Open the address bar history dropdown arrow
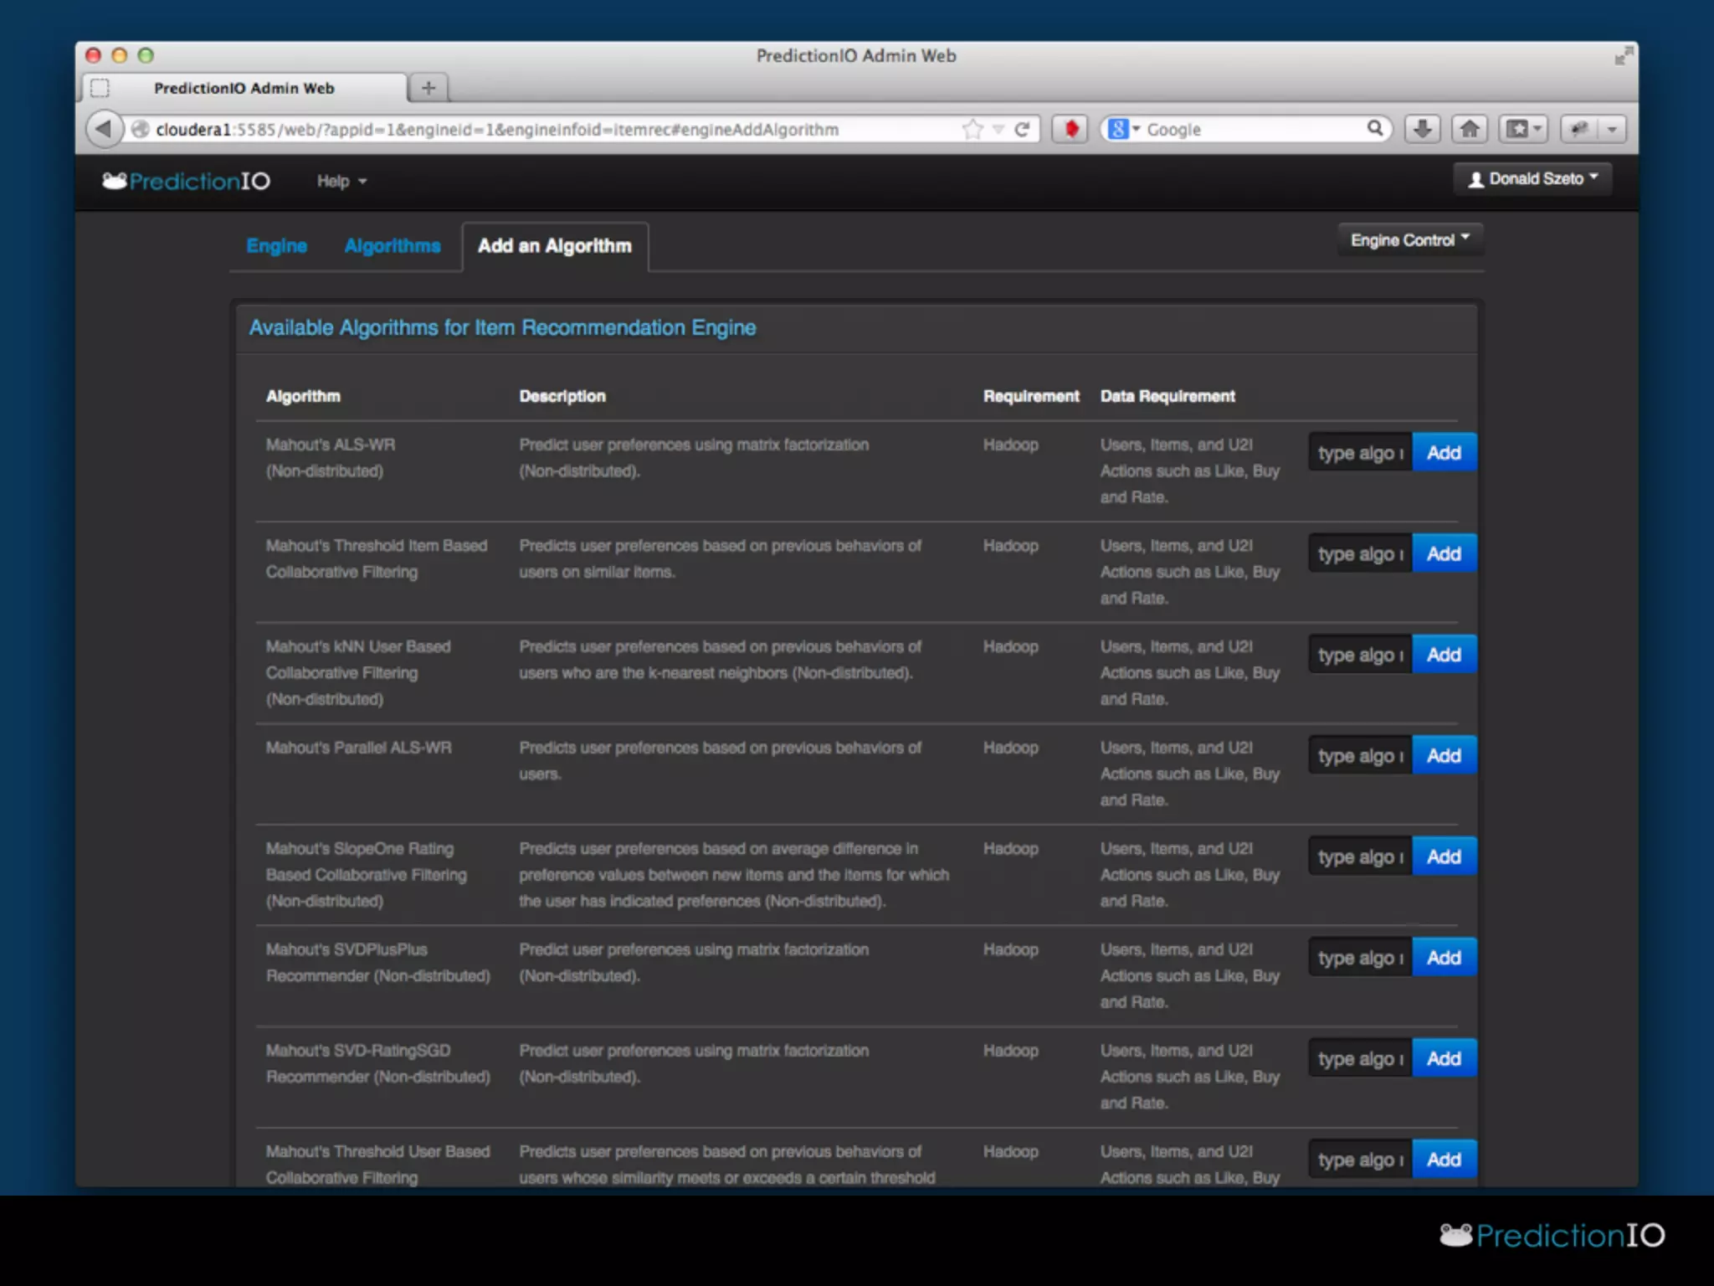 coord(998,129)
